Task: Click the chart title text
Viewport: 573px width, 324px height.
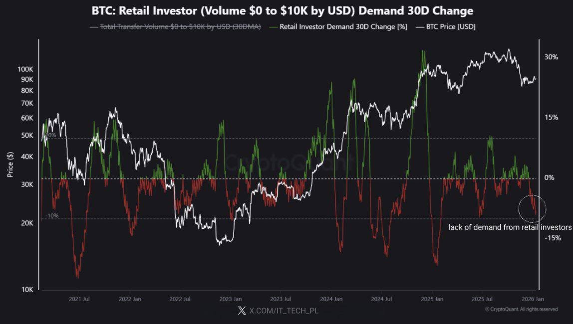Action: pyautogui.click(x=282, y=10)
